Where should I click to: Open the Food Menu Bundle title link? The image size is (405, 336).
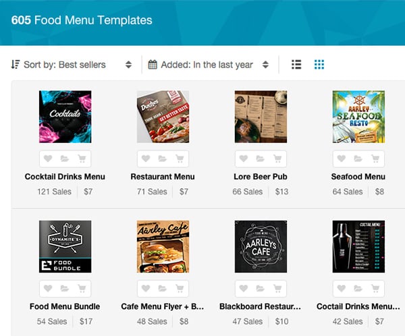65,306
